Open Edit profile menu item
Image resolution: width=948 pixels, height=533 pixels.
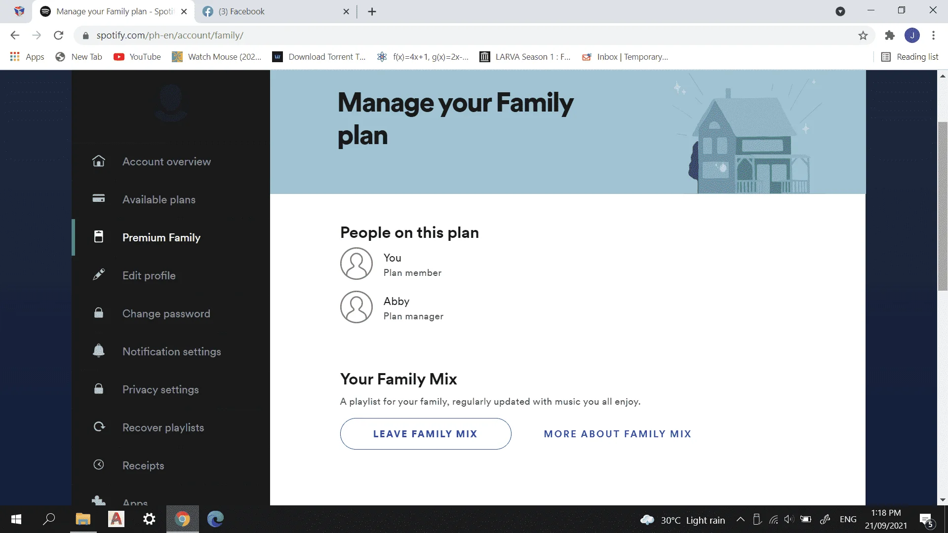pos(149,275)
